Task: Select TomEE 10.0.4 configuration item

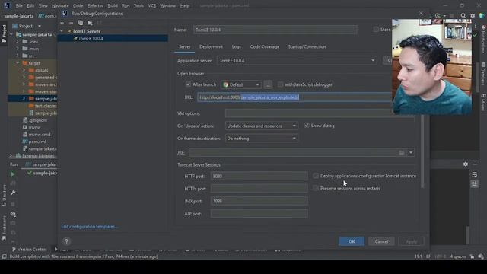Action: point(113,38)
